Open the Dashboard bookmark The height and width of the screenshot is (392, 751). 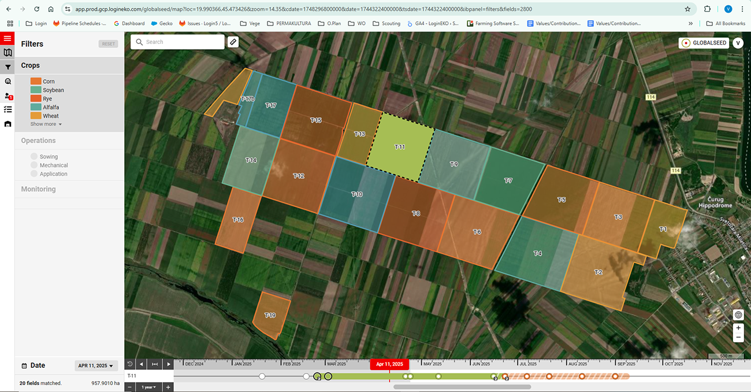pos(129,24)
